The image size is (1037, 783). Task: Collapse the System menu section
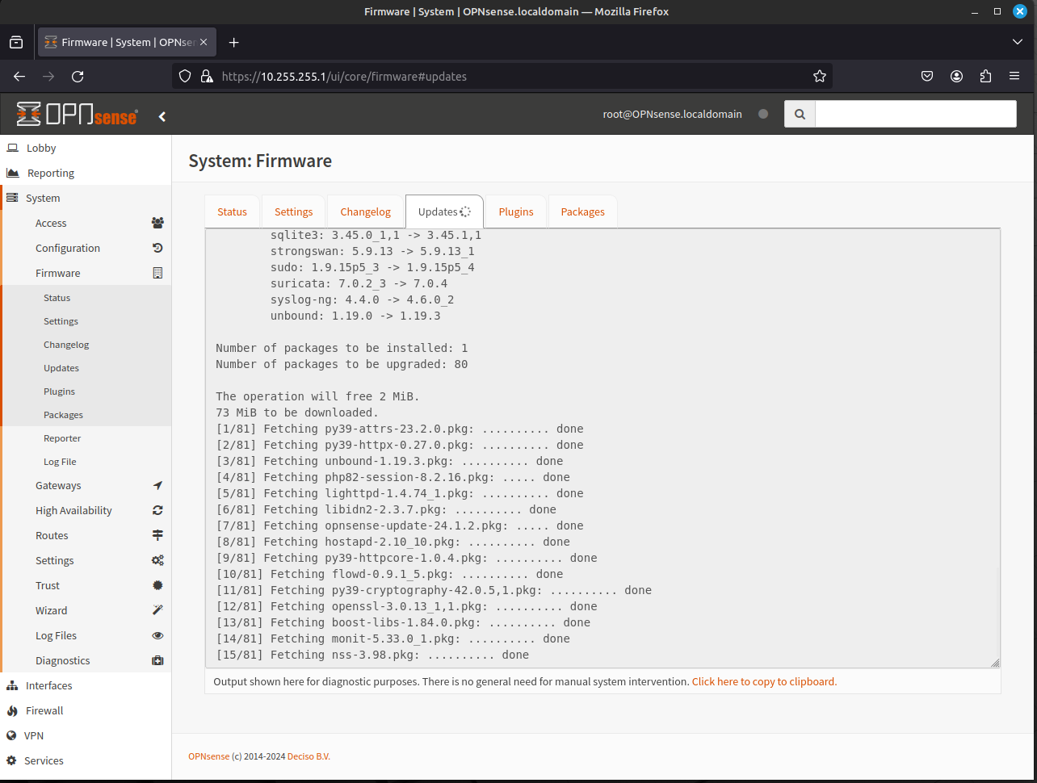pyautogui.click(x=86, y=198)
